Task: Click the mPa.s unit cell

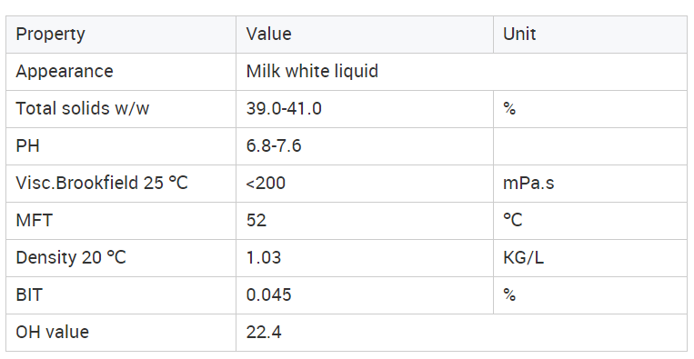Action: [x=590, y=184]
